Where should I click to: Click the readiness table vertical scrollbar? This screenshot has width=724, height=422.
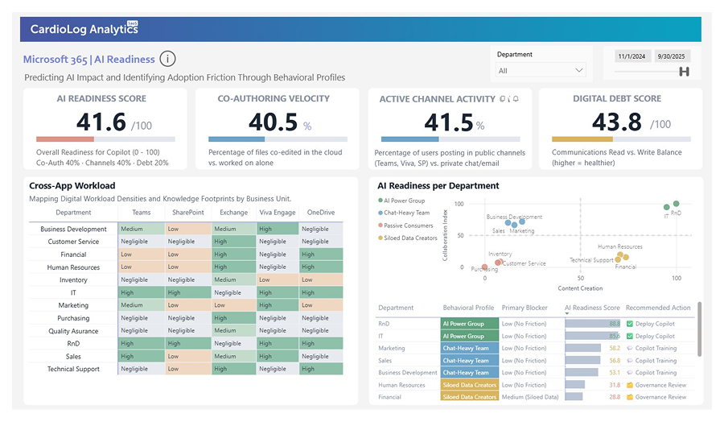(x=700, y=329)
